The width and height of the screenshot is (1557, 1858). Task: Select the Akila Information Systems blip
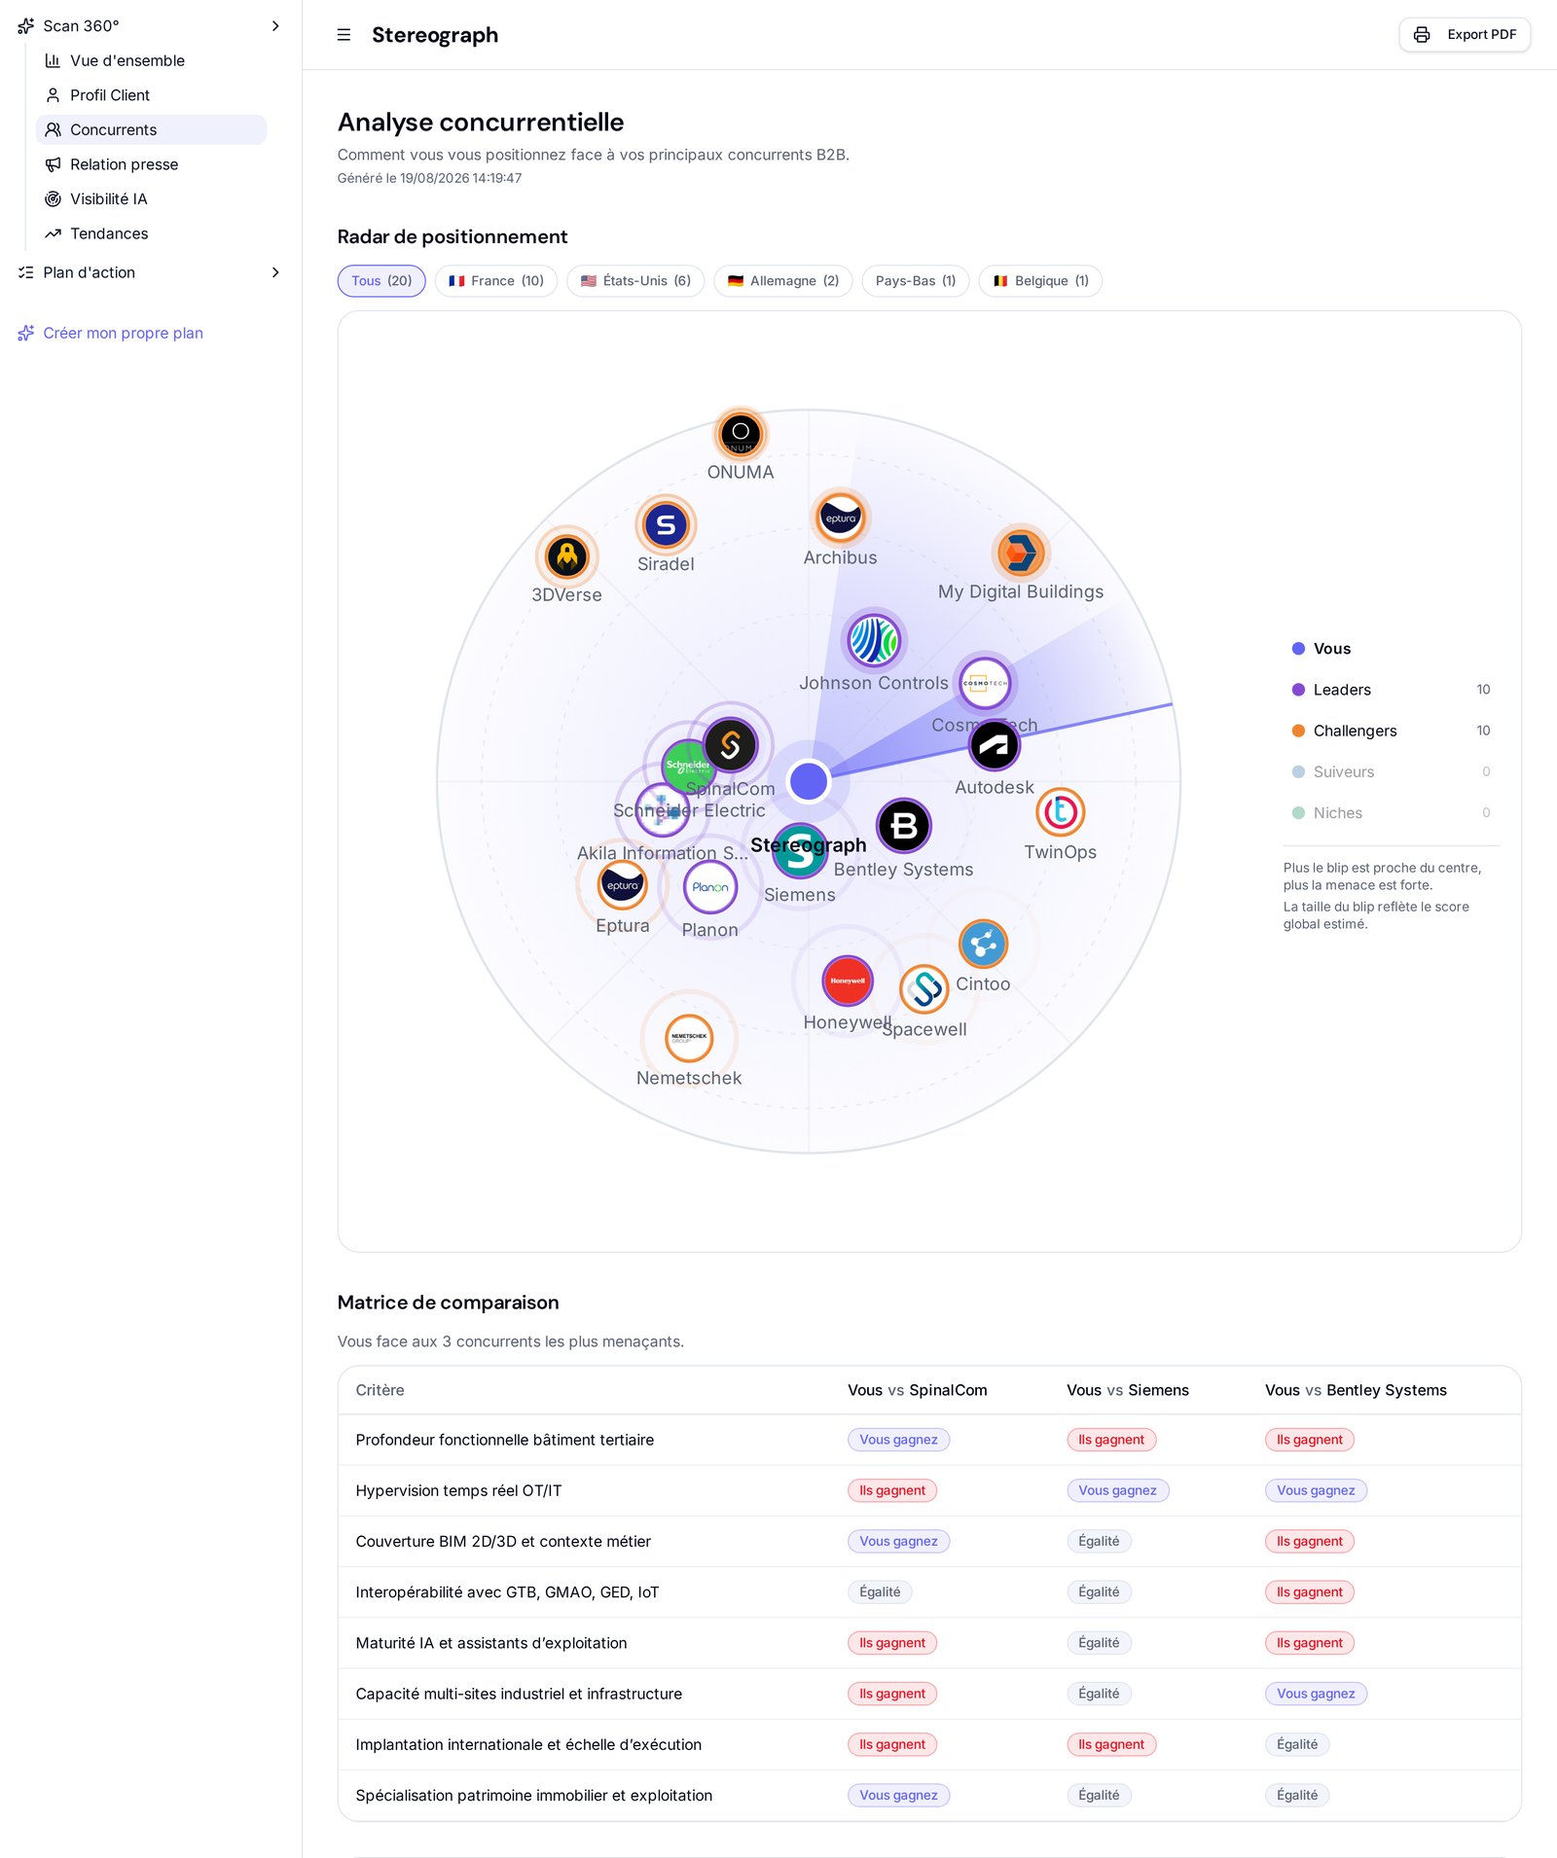pyautogui.click(x=663, y=809)
